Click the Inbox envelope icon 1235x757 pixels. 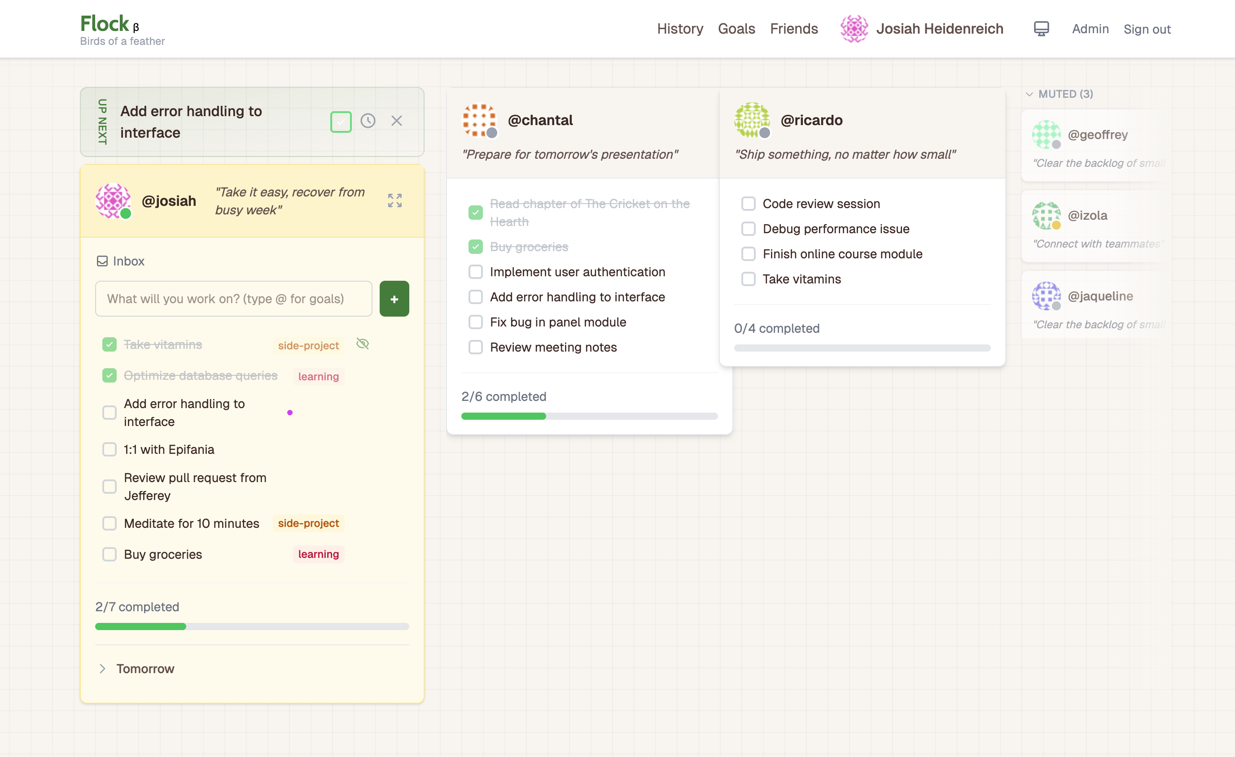pos(102,261)
